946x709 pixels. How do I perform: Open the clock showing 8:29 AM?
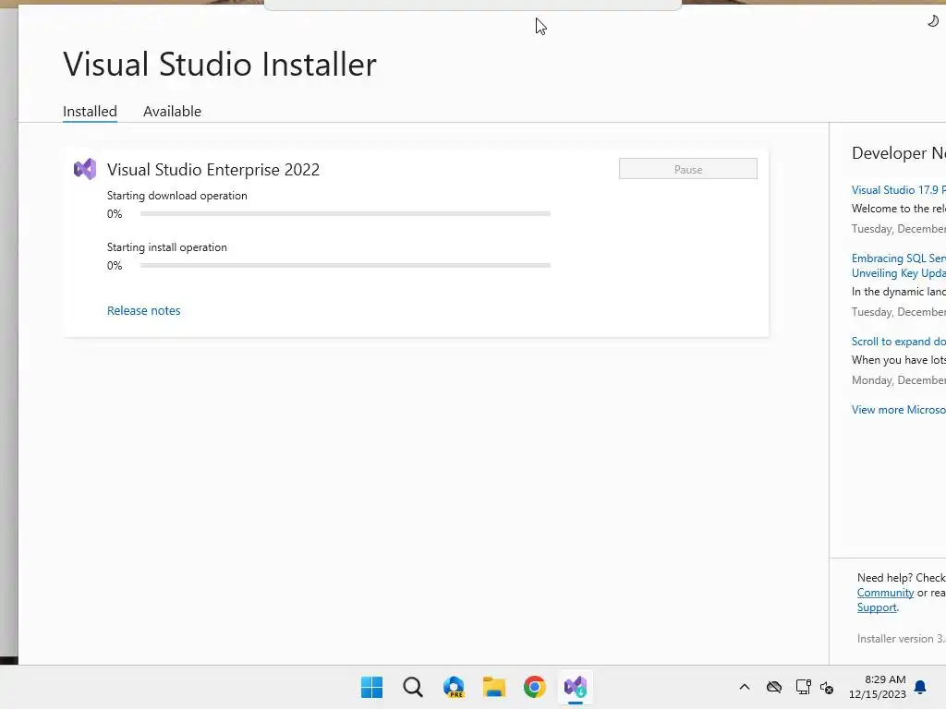point(878,687)
